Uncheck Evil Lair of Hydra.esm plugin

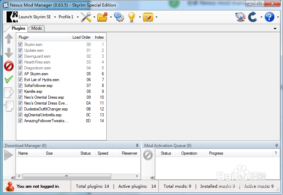coord(20,80)
